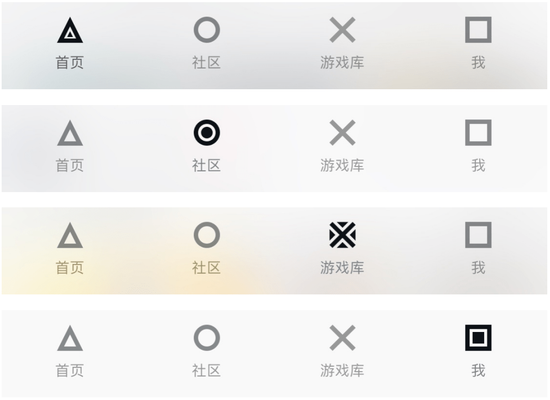
Task: Switch to 游戏库 text label in bar with active 我
Action: point(342,371)
